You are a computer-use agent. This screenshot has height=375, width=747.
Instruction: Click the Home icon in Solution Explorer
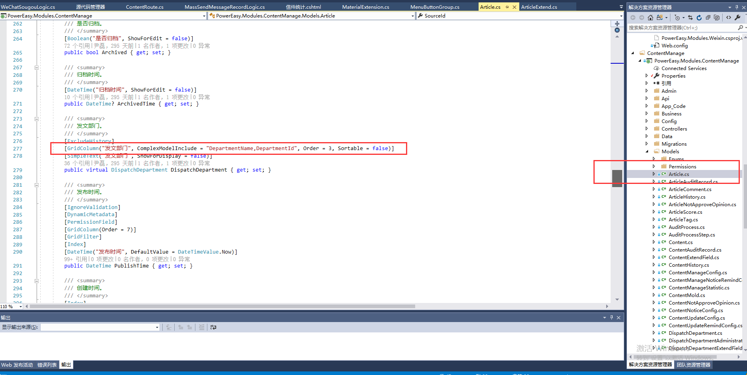[x=650, y=18]
